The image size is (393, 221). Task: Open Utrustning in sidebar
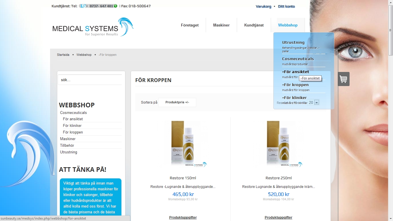coord(68,152)
